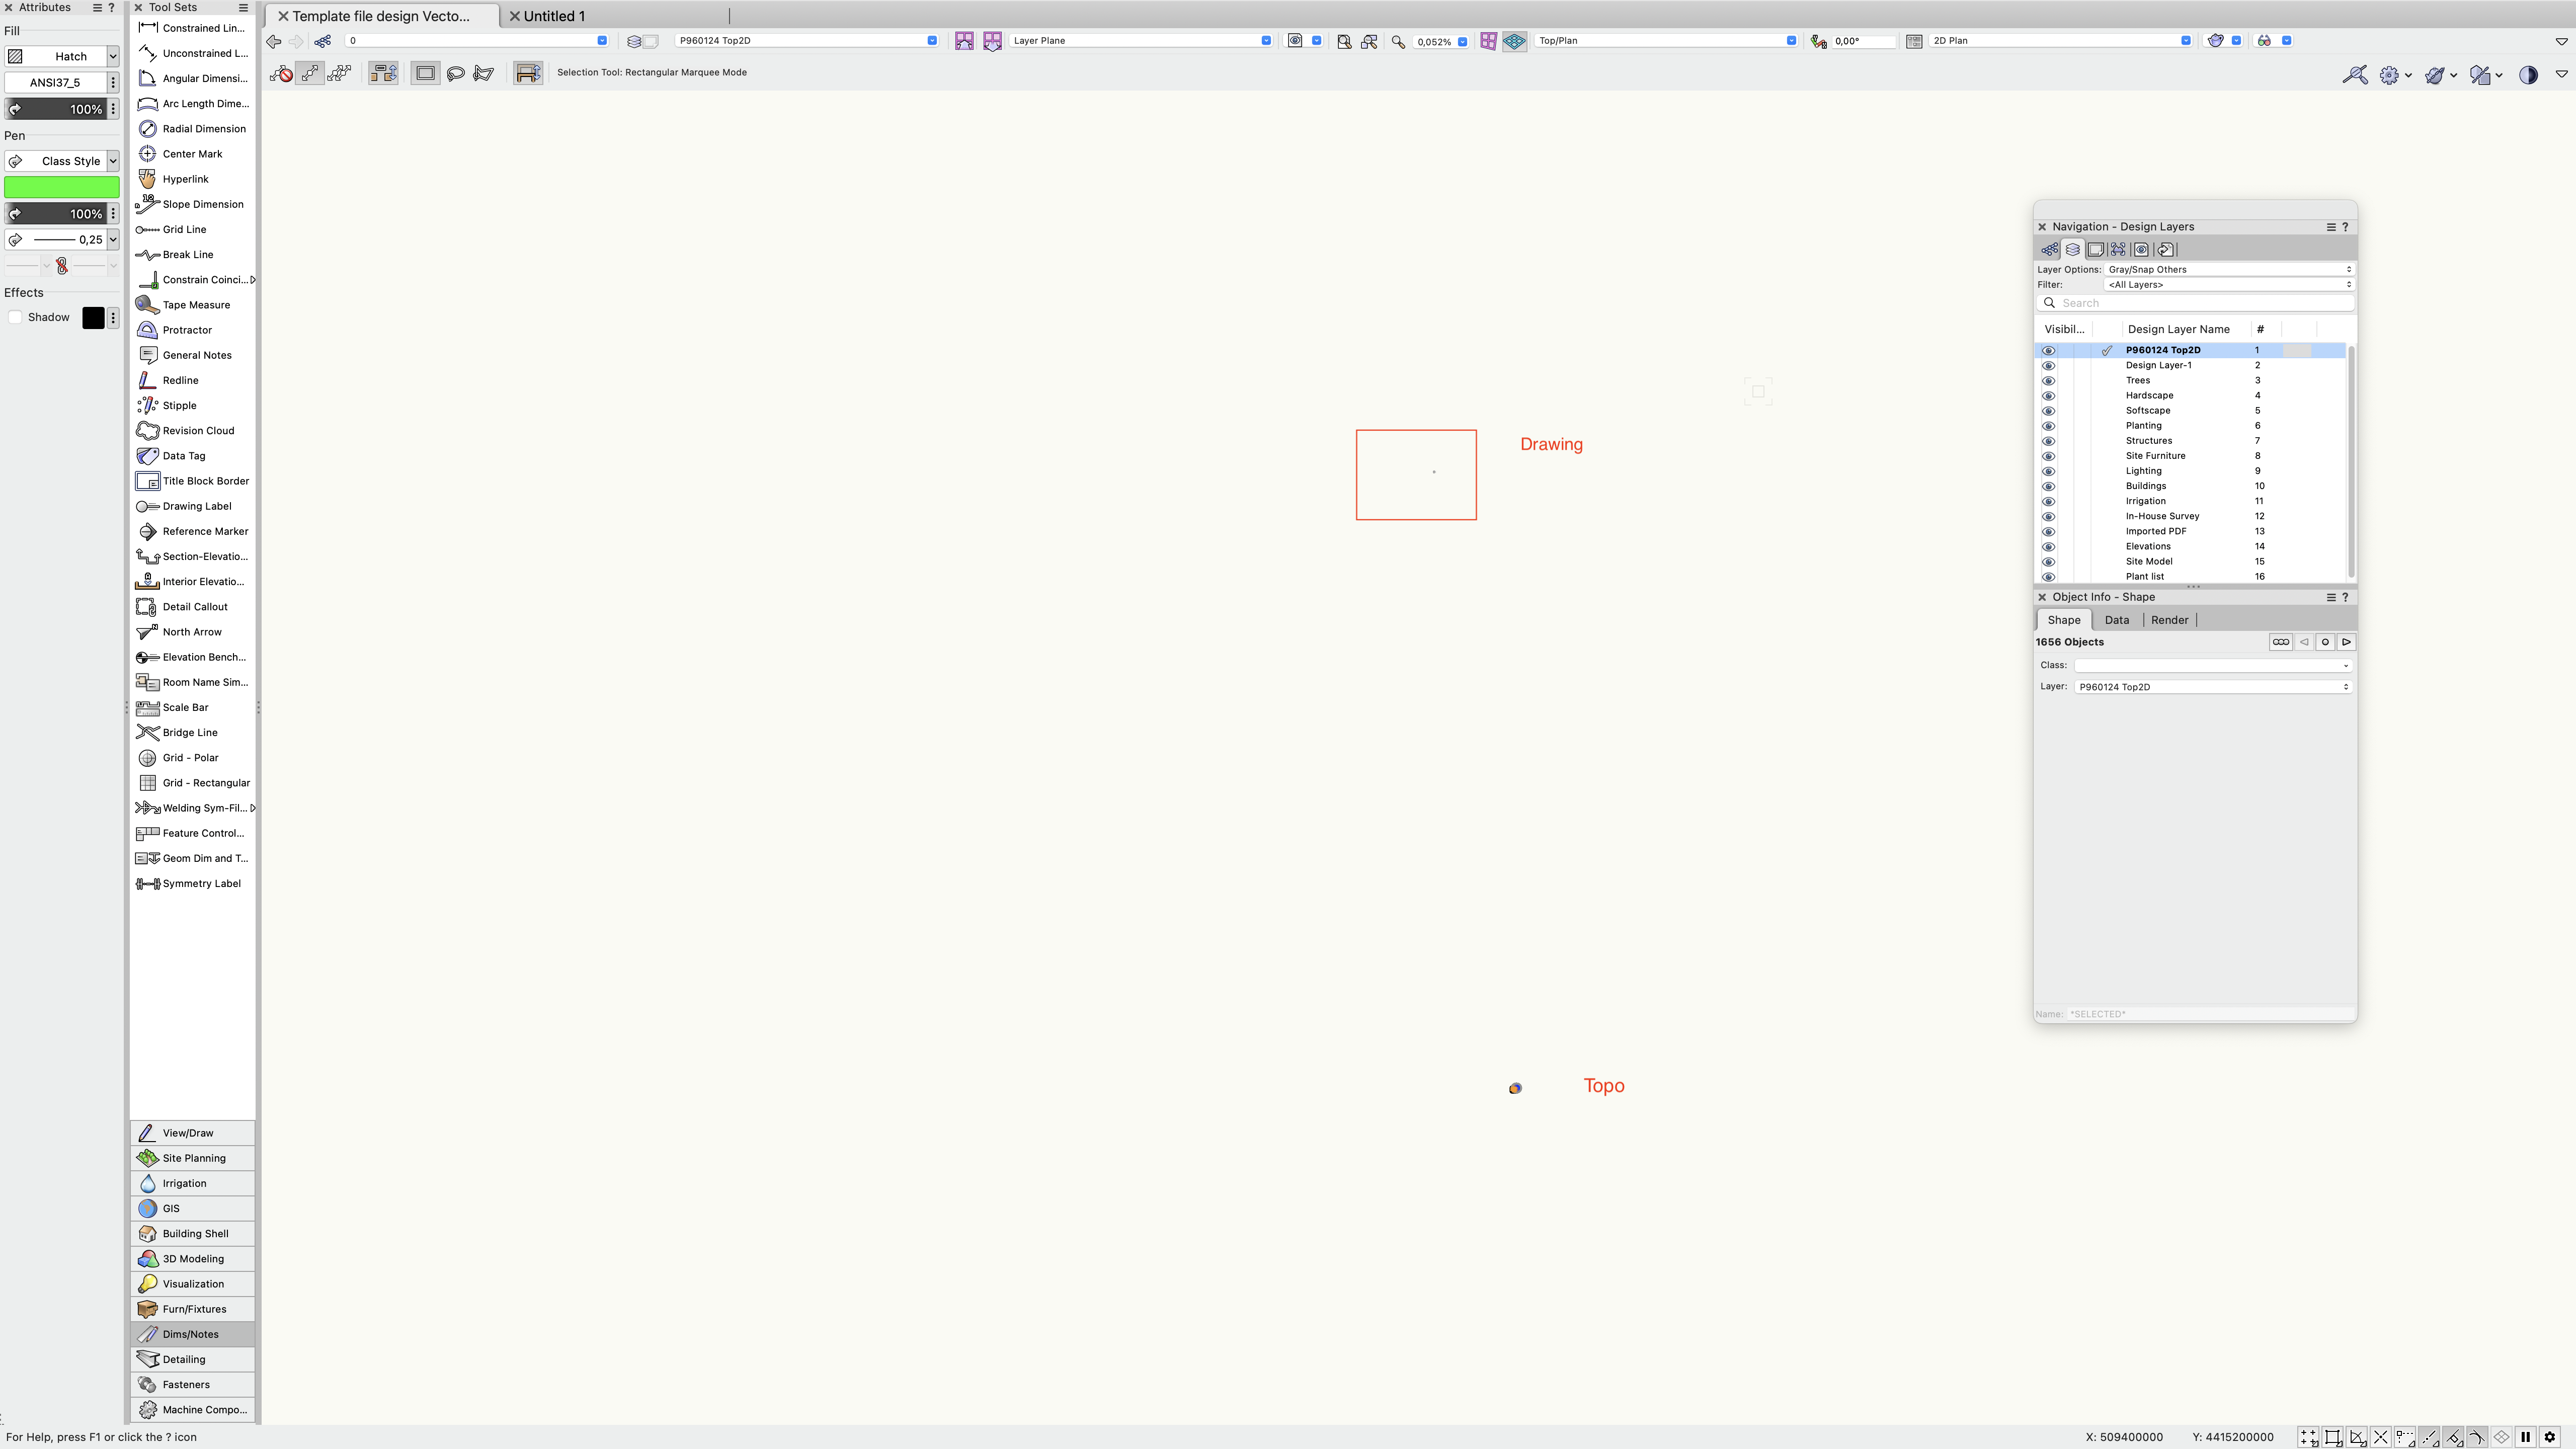Toggle visibility of the Hardscape layer
This screenshot has height=1449, width=2576.
click(2048, 396)
